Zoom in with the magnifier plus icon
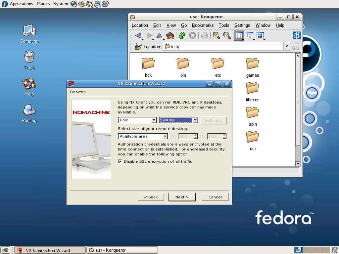 click(217, 35)
